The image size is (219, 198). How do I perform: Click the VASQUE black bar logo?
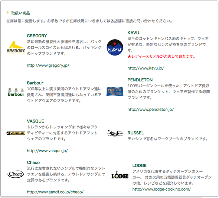16,133
